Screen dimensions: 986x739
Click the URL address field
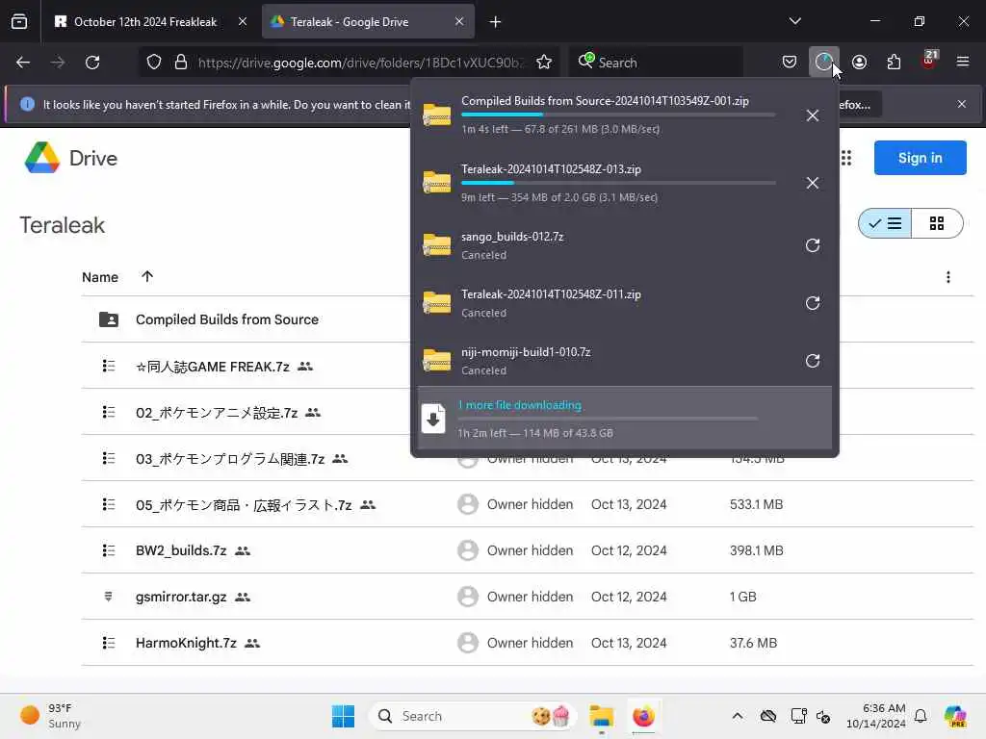360,63
